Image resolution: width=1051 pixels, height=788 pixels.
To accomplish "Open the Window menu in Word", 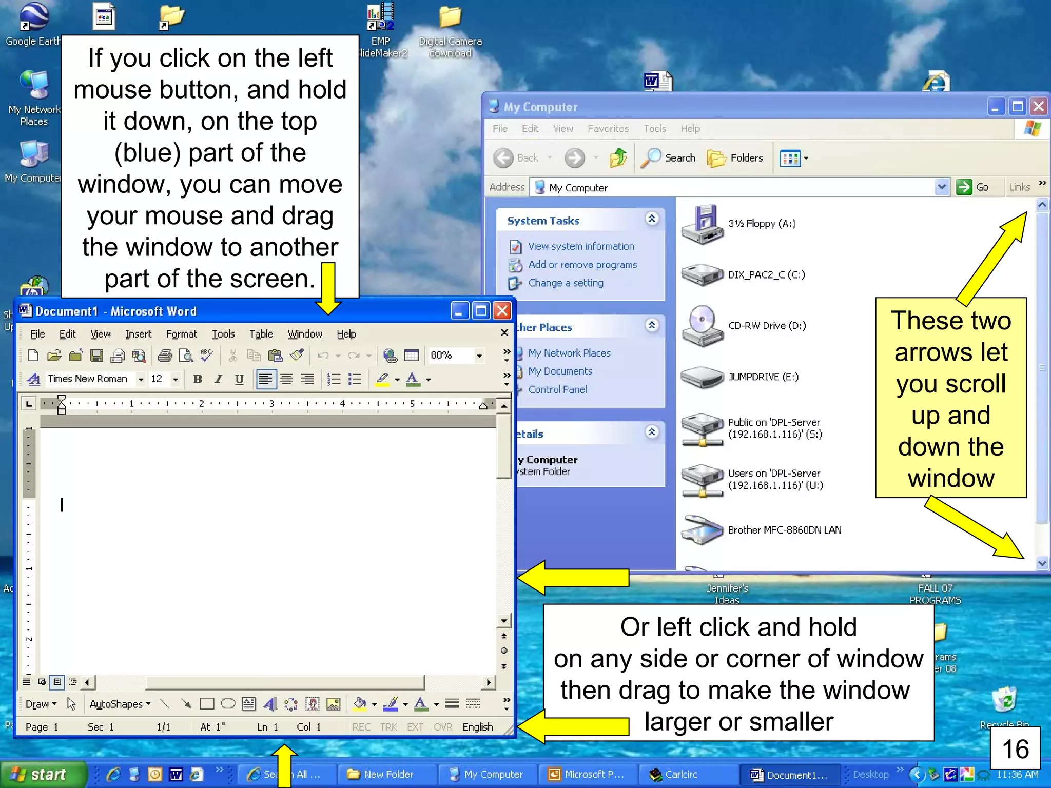I will pyautogui.click(x=305, y=334).
